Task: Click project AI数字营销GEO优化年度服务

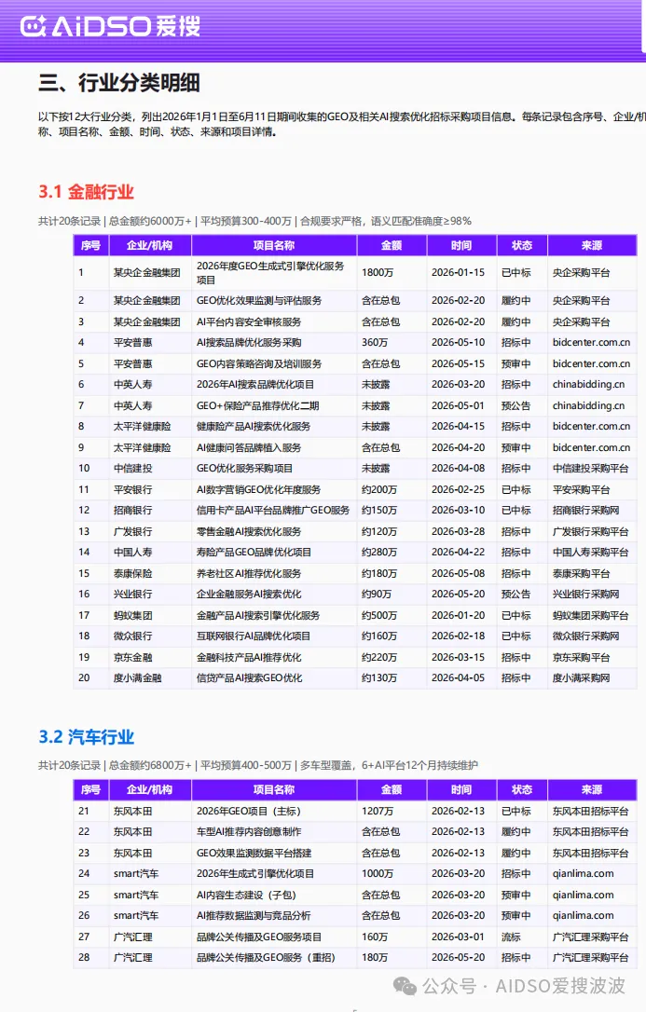Action: [259, 489]
